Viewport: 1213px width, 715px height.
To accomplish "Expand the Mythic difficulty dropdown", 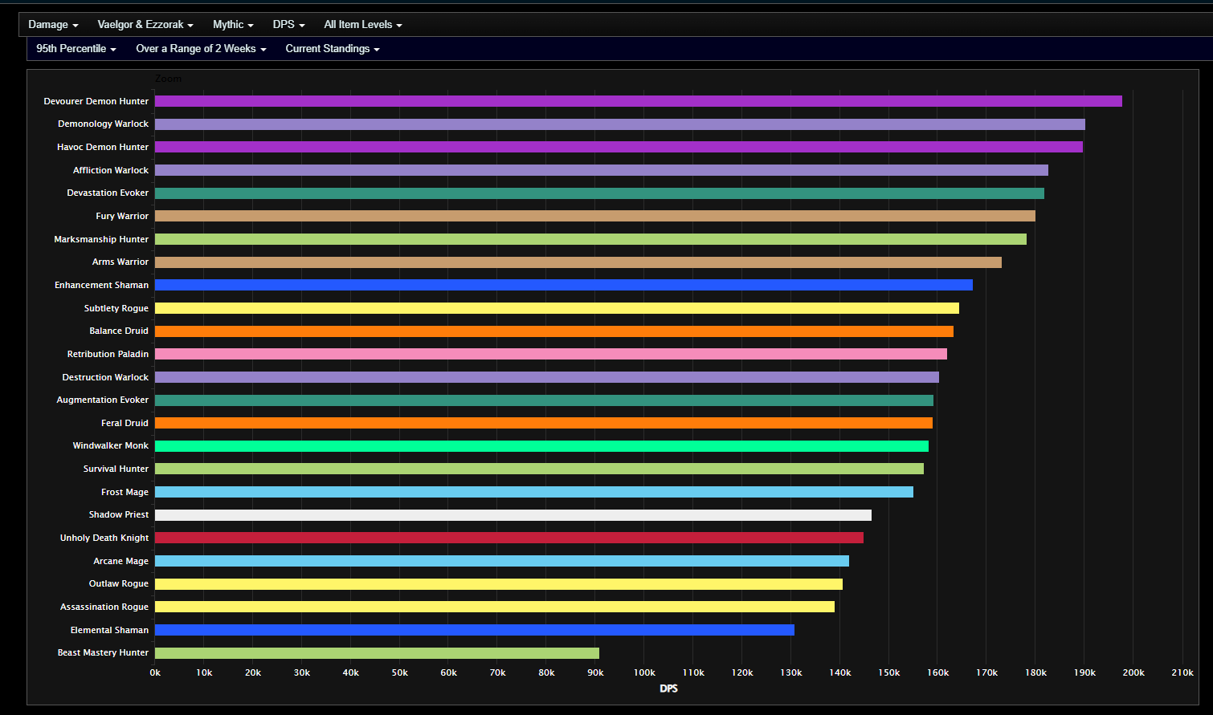I will 233,25.
